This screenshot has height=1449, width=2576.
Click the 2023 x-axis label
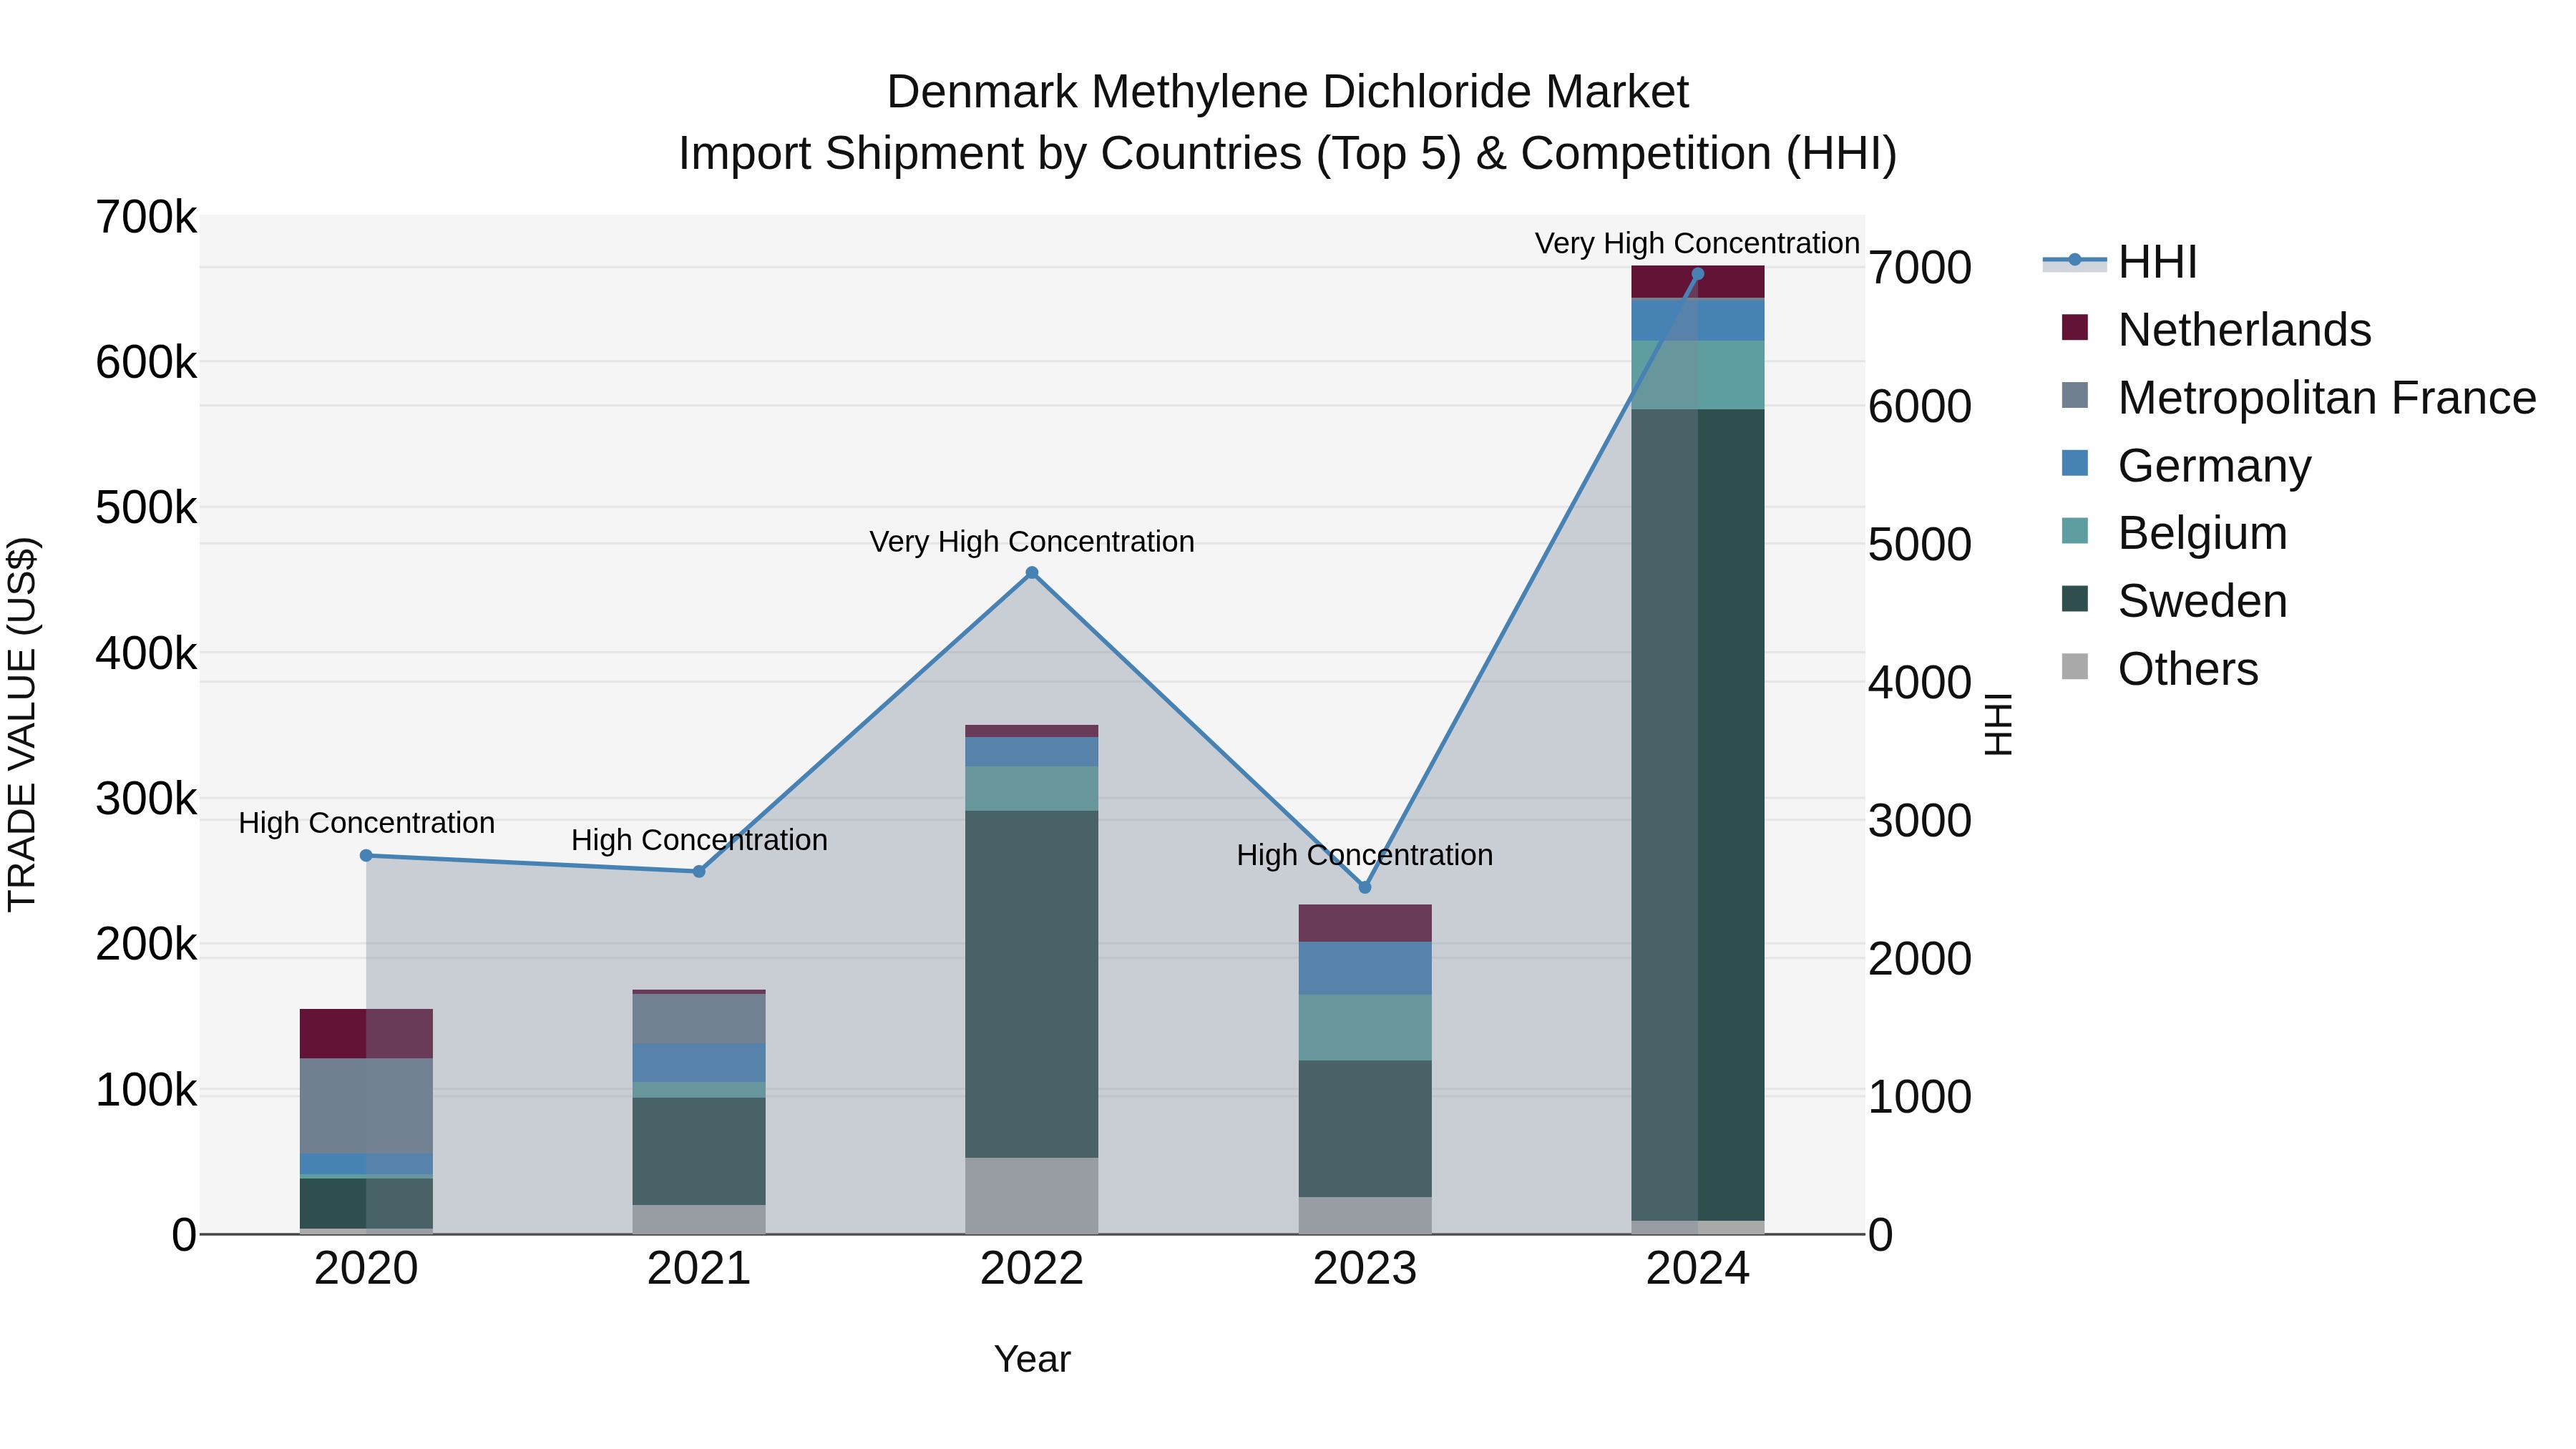click(1365, 1269)
